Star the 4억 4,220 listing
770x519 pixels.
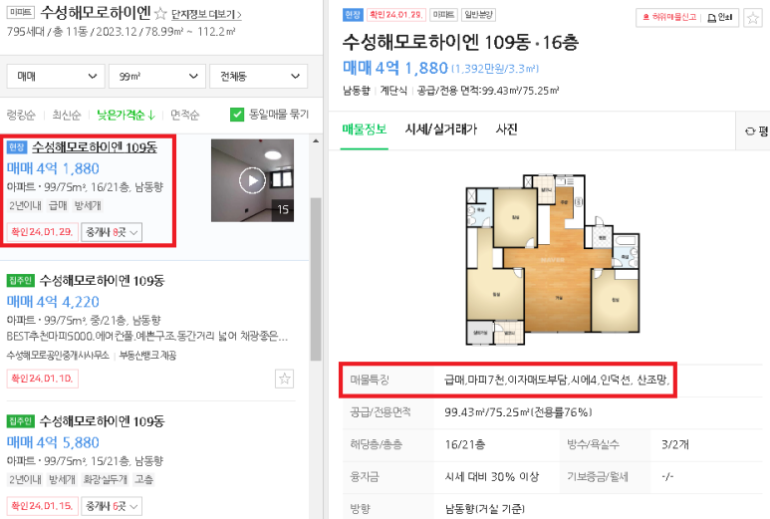click(284, 379)
